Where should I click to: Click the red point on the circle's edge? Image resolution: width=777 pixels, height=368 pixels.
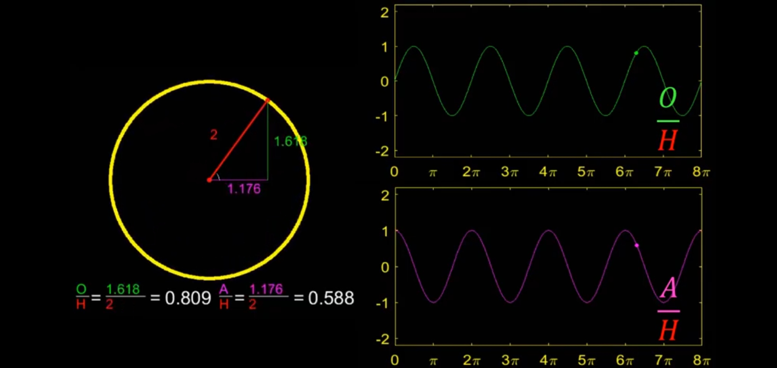(268, 100)
